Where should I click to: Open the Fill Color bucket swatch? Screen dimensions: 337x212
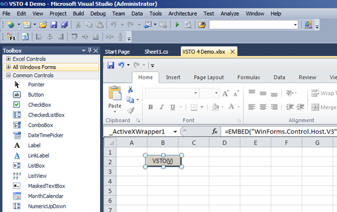tap(215, 107)
